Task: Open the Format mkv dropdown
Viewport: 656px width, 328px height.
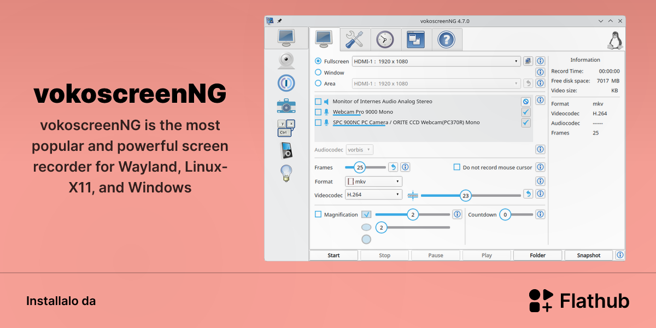Action: 374,181
